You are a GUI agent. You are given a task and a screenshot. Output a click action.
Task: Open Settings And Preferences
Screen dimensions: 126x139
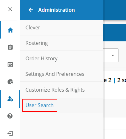pyautogui.click(x=61, y=74)
